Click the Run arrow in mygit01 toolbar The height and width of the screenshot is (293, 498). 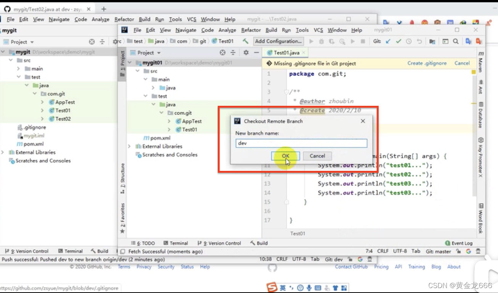(312, 41)
